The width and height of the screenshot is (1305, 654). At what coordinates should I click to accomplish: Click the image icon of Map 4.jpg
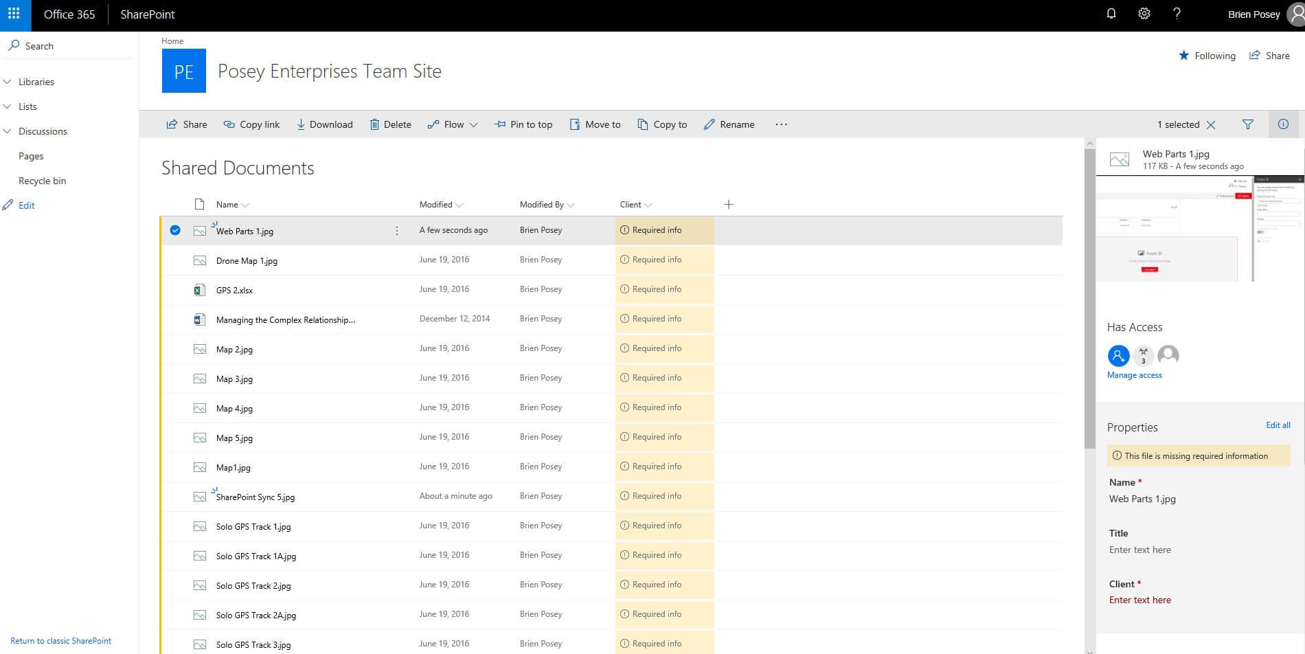(199, 408)
